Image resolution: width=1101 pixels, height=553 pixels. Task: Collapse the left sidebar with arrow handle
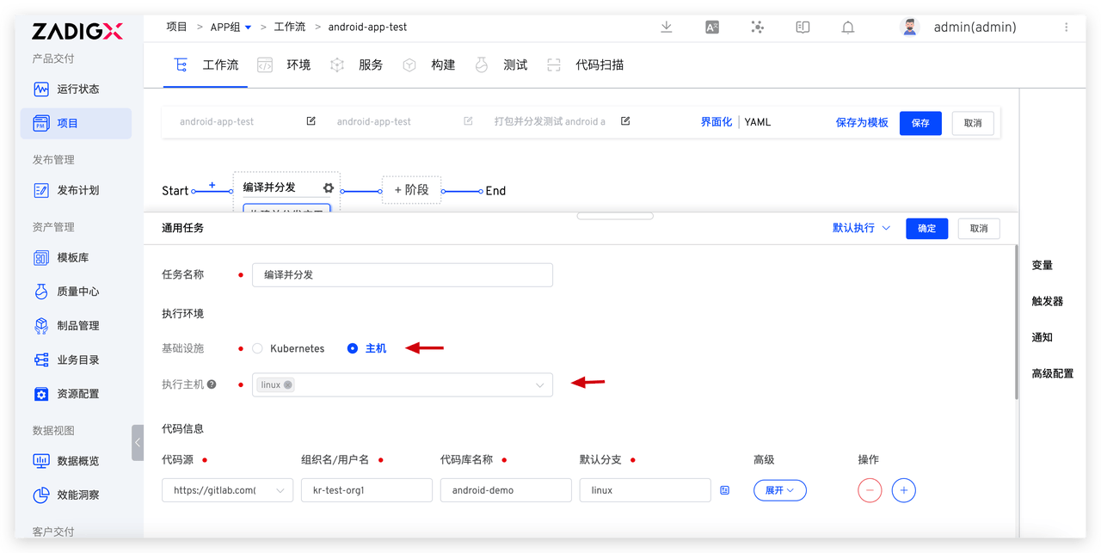pos(138,443)
